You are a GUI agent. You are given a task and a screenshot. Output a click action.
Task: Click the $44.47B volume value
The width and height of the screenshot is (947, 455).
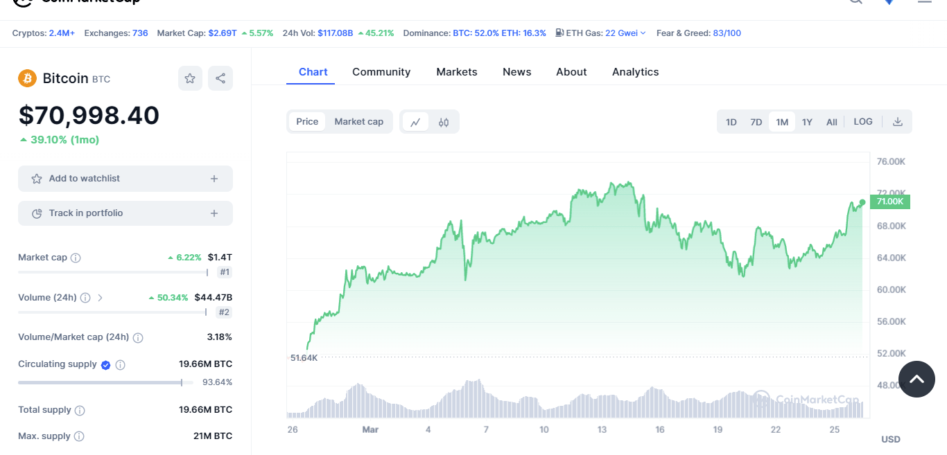[213, 298]
